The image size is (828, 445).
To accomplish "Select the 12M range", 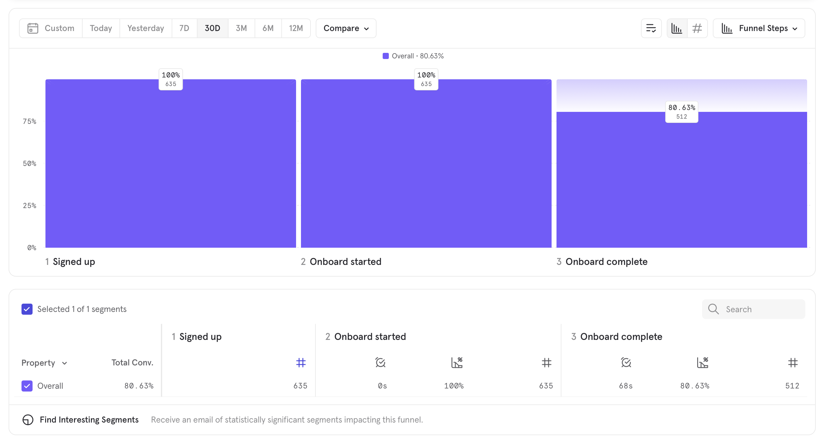I will tap(296, 28).
